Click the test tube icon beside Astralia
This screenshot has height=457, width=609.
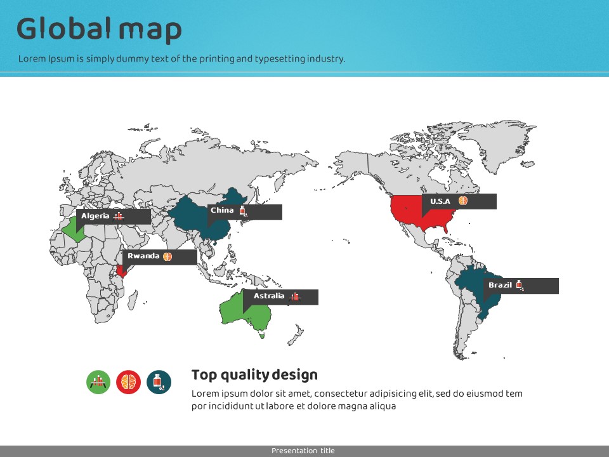[x=294, y=296]
